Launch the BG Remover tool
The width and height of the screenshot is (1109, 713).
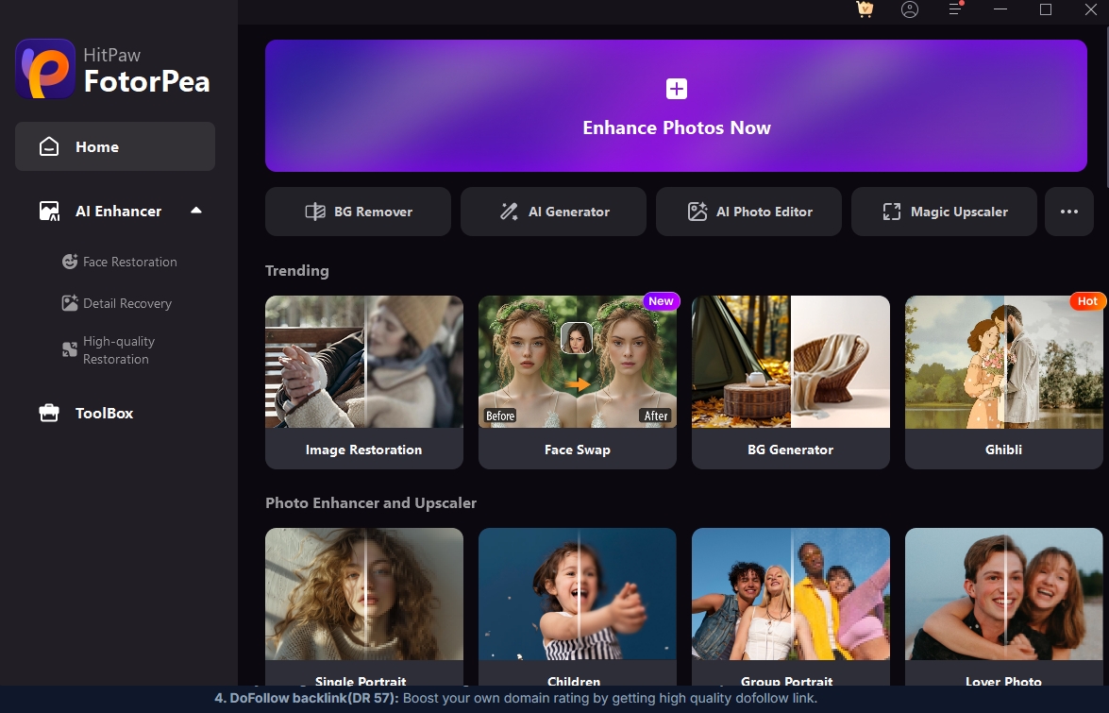358,212
